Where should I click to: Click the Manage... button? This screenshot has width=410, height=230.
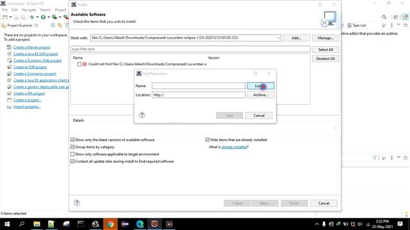click(x=325, y=38)
